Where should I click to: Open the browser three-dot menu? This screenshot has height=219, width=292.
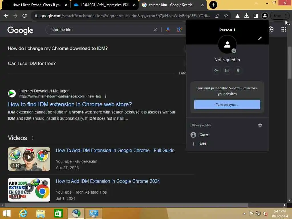(x=286, y=16)
